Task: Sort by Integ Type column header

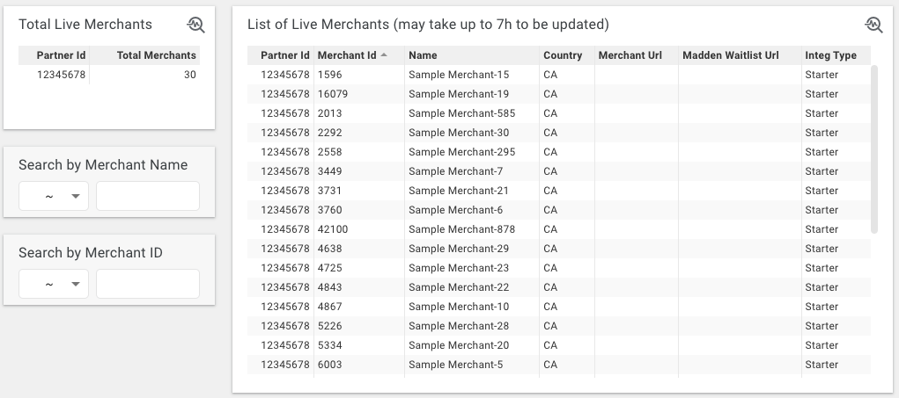Action: (x=830, y=55)
